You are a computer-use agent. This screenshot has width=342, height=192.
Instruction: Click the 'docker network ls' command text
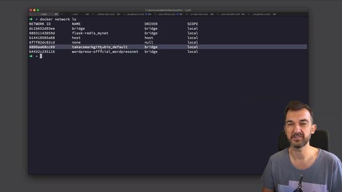58,19
